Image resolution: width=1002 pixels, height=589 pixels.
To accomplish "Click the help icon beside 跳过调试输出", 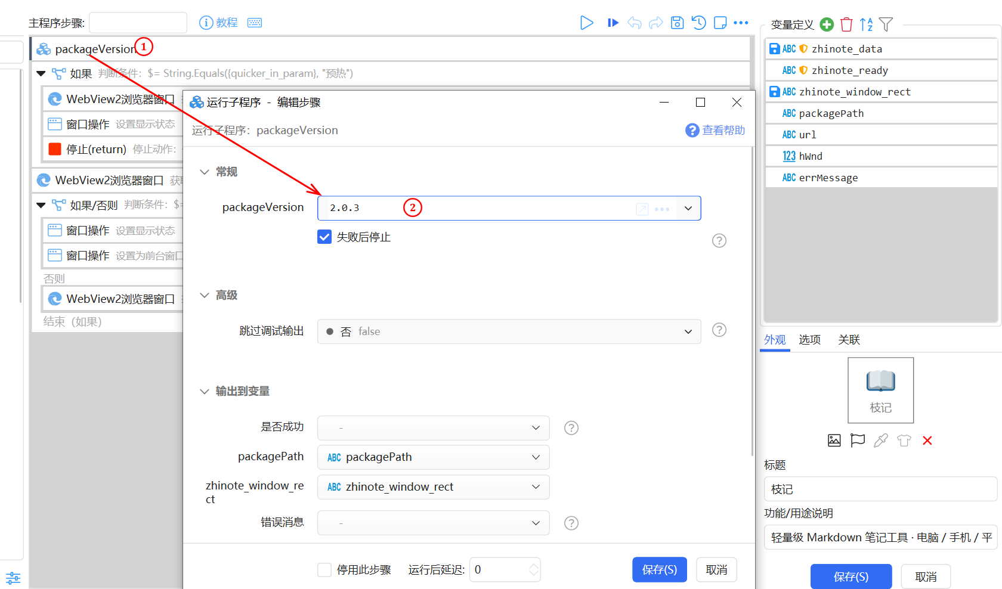I will click(719, 330).
